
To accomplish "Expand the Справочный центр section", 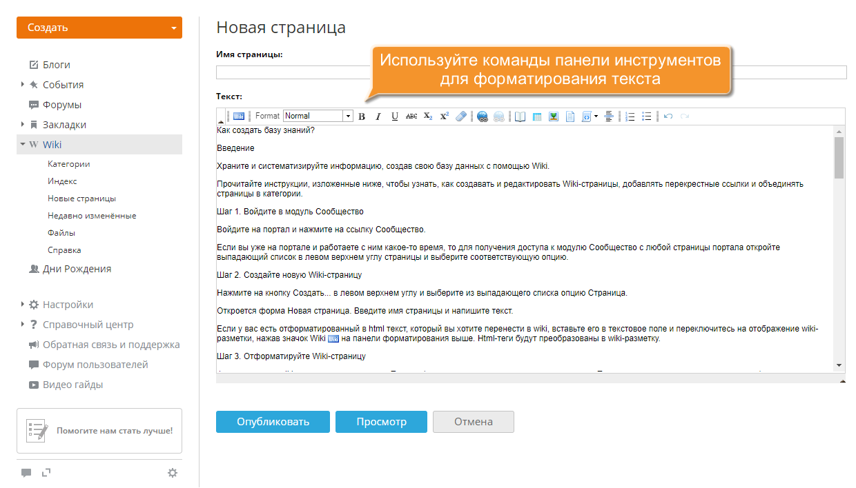I will point(23,324).
